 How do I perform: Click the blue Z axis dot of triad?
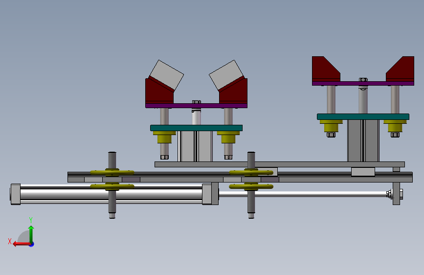click(32, 245)
